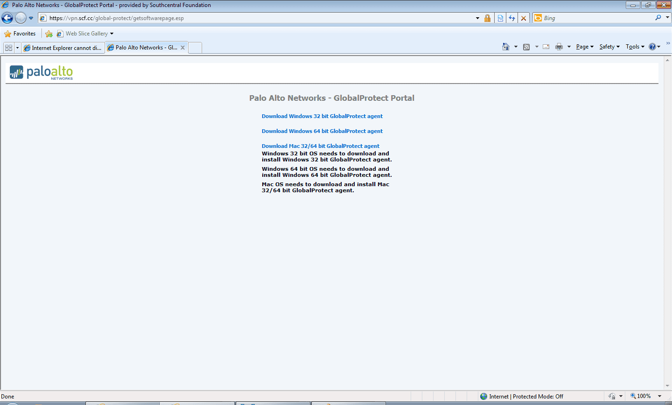Screen dimensions: 672x405
Task: Close the Palo Alto Networks tab
Action: [183, 48]
